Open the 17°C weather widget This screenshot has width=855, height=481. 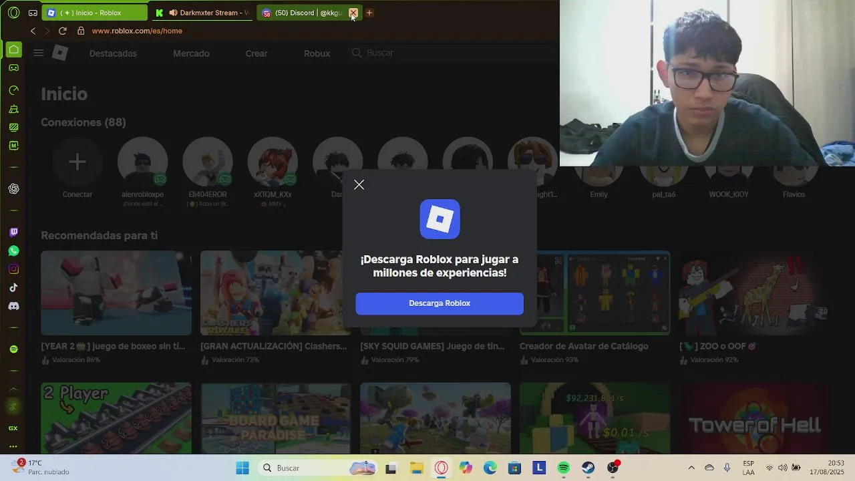(x=40, y=468)
